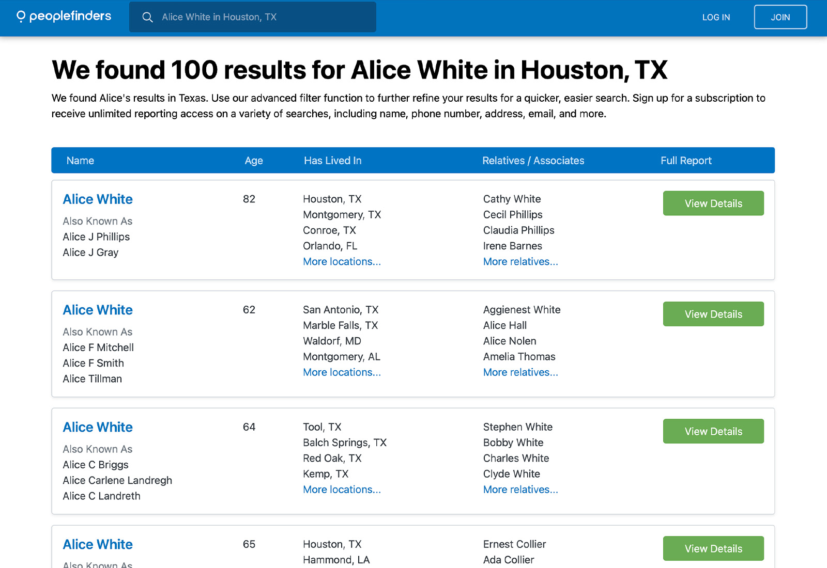This screenshot has height=568, width=827.
Task: Click the results page heading
Action: [359, 70]
